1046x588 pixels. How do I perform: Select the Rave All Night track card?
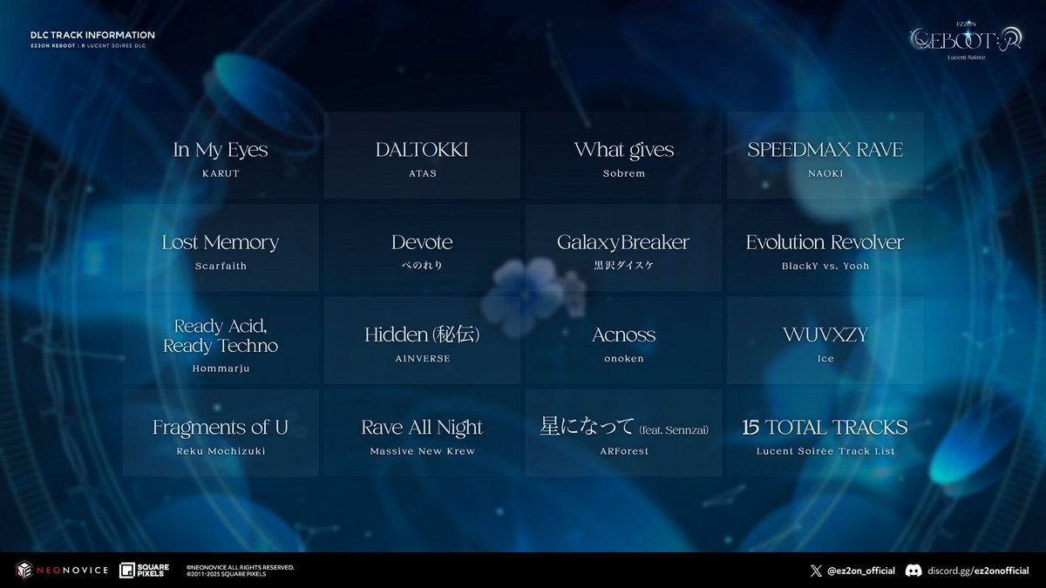point(422,433)
